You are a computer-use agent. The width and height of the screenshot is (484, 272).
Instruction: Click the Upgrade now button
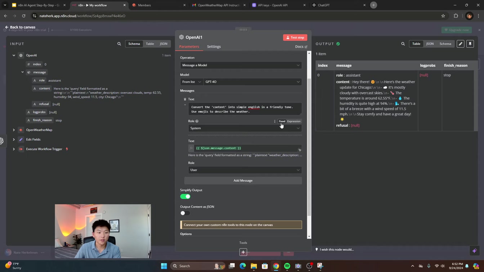click(x=457, y=30)
